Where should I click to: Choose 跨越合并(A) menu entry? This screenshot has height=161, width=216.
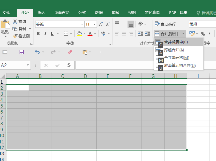tap(179, 50)
